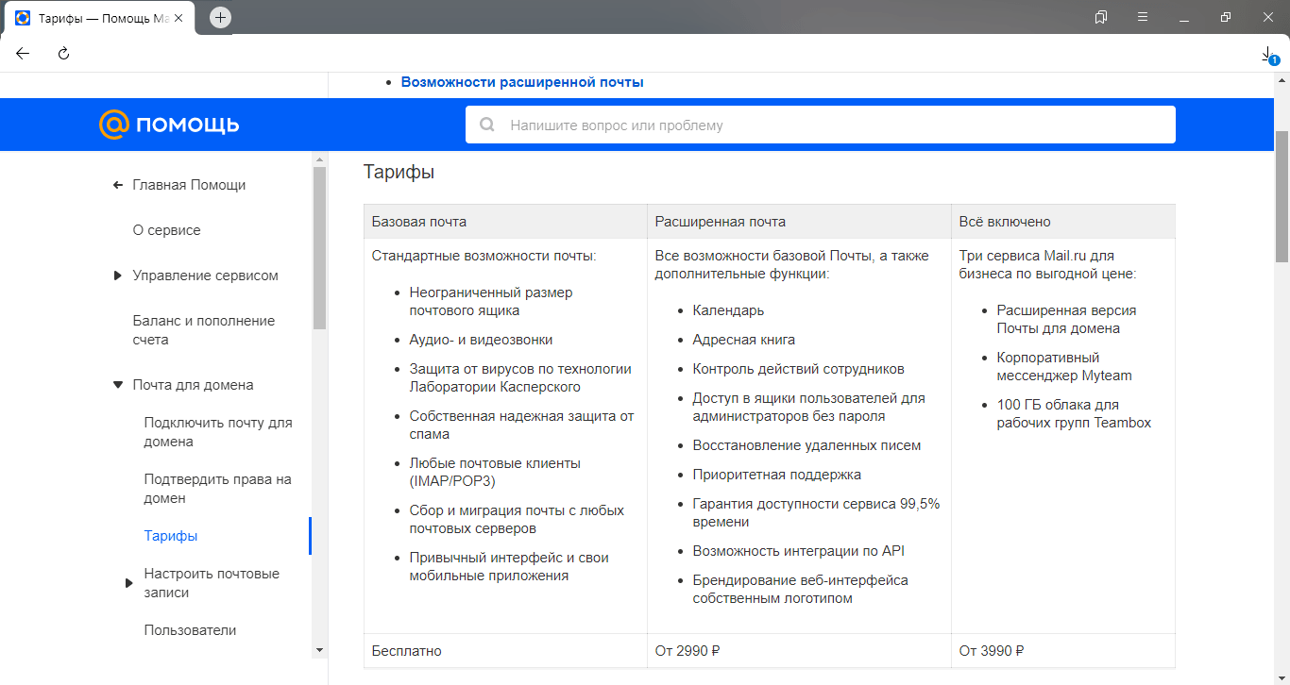Click 'Приоритетная поддержка' list item

coord(776,475)
